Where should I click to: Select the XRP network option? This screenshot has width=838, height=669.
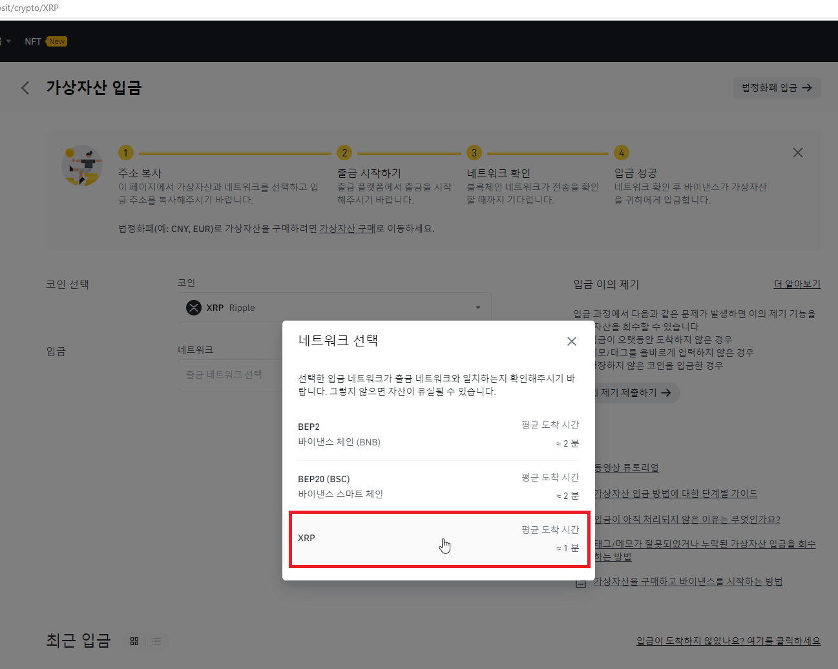coord(439,539)
